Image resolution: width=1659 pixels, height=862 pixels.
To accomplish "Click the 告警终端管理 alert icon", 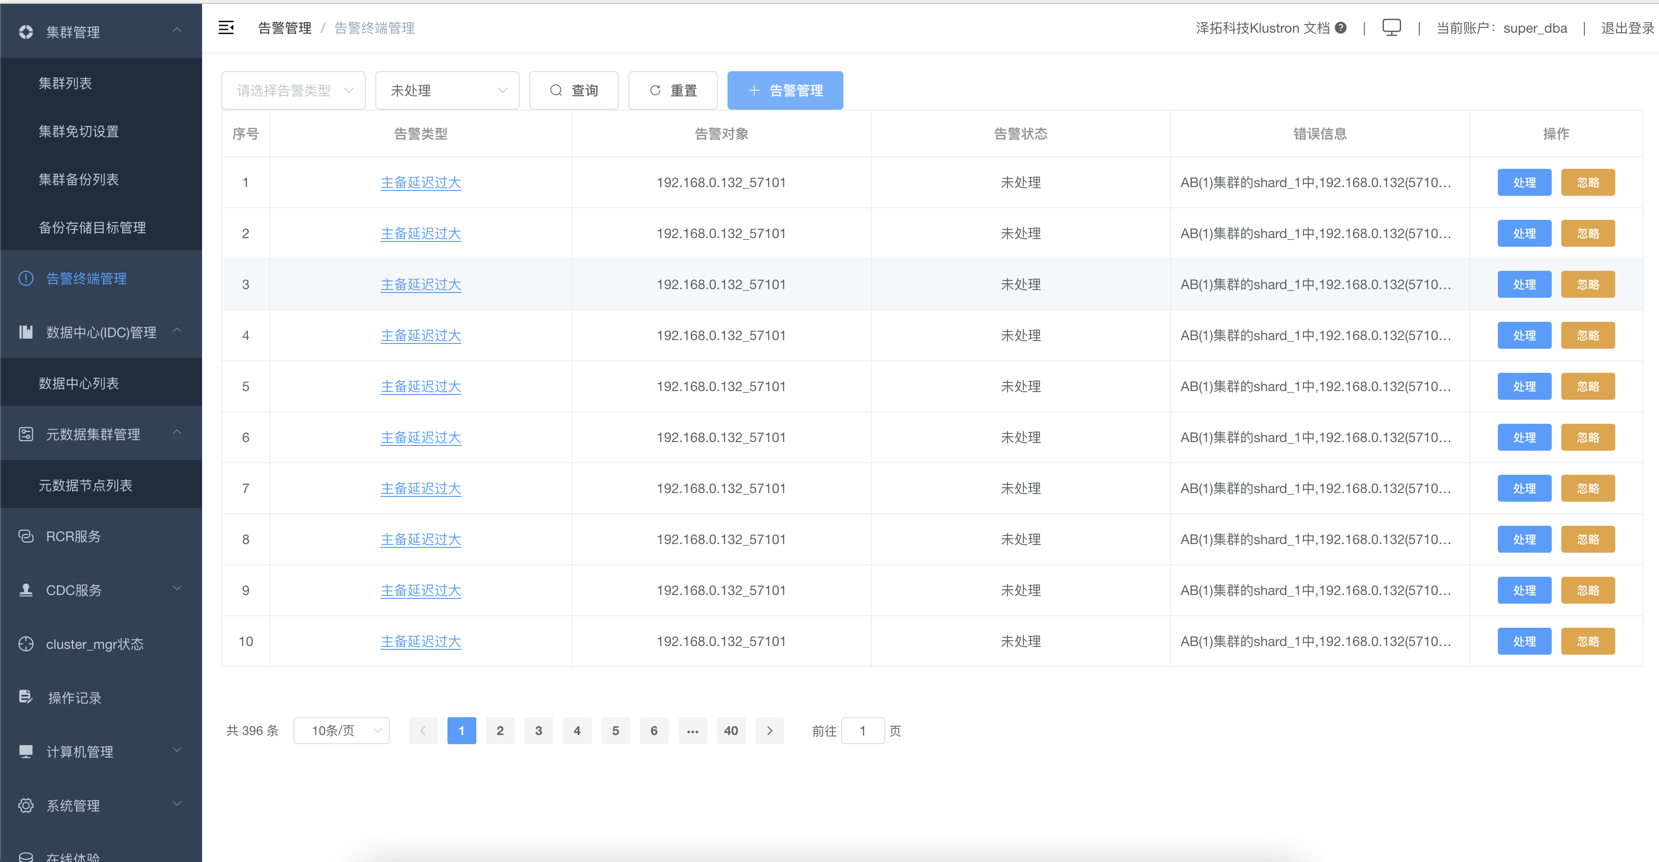I will [25, 278].
